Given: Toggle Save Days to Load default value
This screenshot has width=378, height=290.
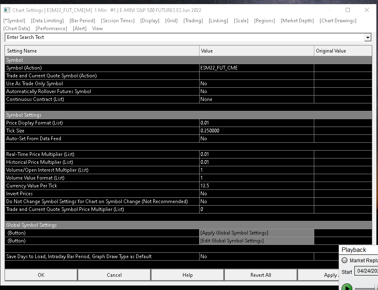Looking at the screenshot, I should coord(257,256).
